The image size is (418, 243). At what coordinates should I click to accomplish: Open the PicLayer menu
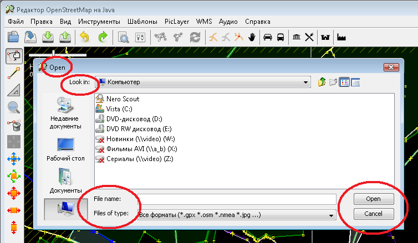pos(177,22)
